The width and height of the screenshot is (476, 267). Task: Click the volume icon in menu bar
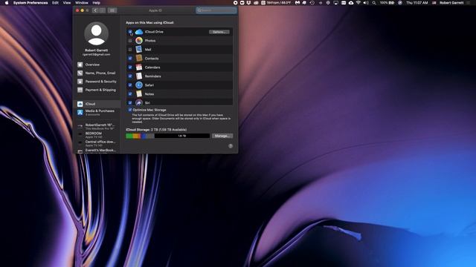tap(366, 3)
